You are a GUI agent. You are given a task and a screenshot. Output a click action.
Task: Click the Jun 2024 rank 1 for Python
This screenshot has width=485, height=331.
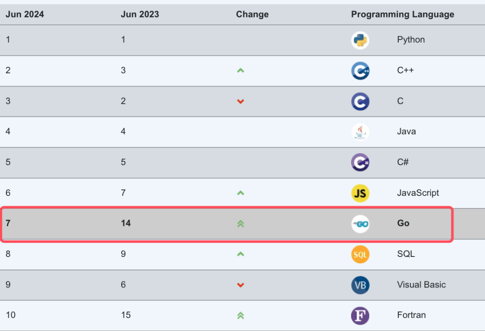click(x=8, y=40)
